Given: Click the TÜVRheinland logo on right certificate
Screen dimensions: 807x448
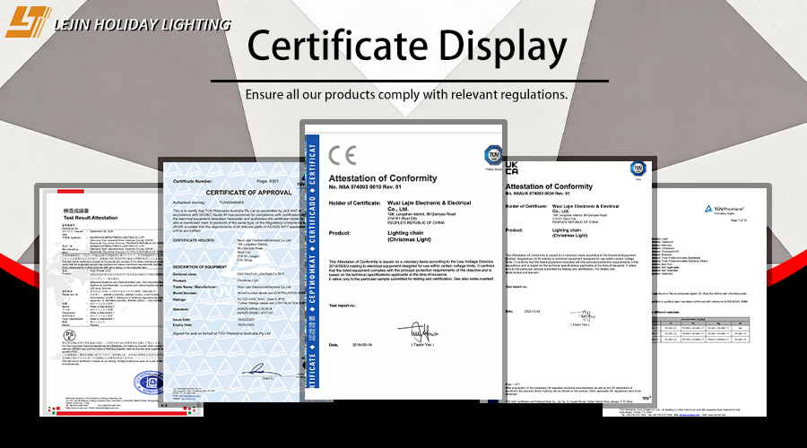Looking at the screenshot, I should (x=725, y=209).
